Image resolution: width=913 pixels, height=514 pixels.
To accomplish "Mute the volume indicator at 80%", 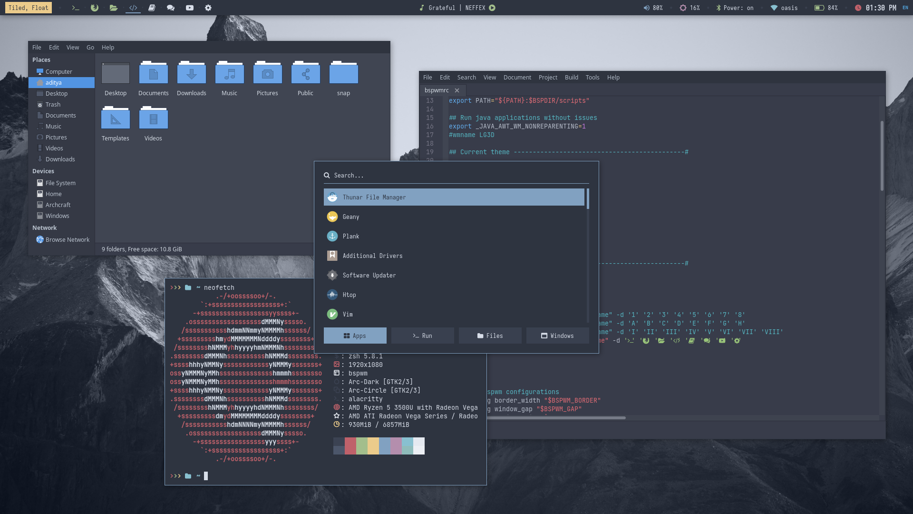I will 653,8.
